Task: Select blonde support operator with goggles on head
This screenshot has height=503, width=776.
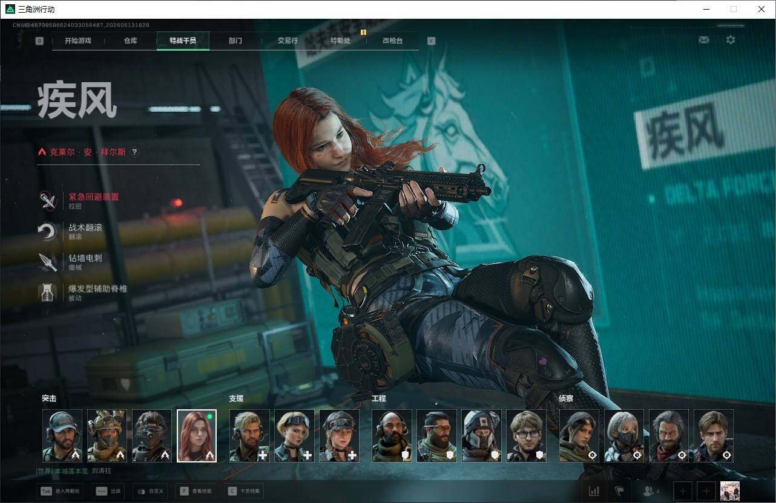Action: pos(294,436)
